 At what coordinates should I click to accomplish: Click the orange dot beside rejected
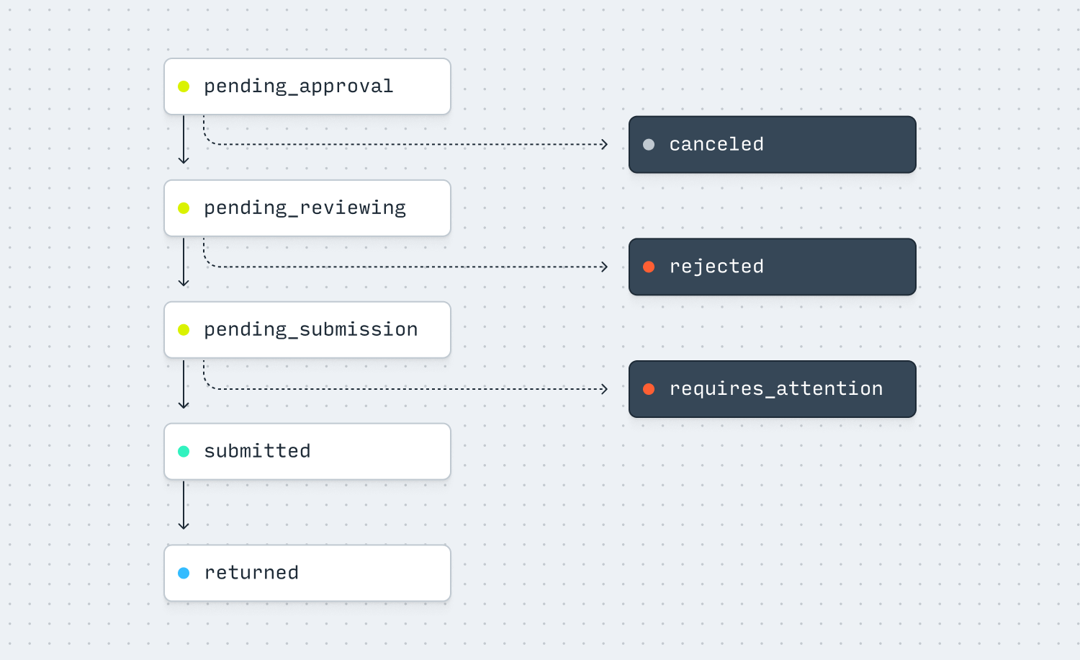649,267
